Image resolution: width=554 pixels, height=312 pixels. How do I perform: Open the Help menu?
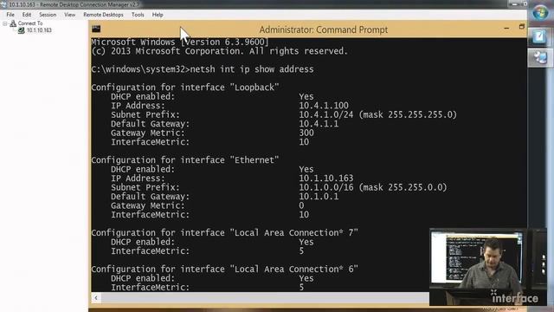tap(158, 15)
